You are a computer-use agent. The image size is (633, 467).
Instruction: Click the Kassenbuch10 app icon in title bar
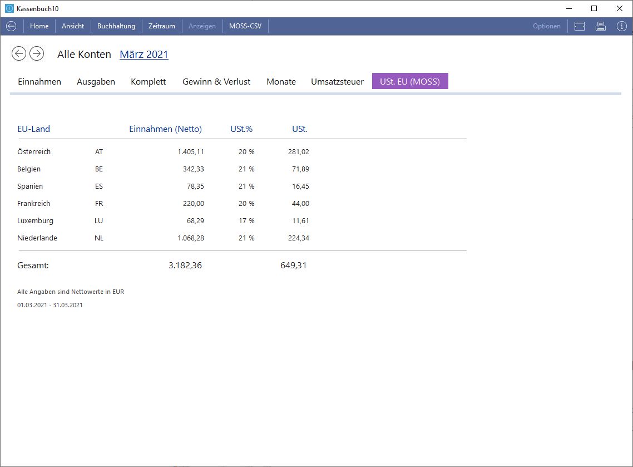(9, 8)
